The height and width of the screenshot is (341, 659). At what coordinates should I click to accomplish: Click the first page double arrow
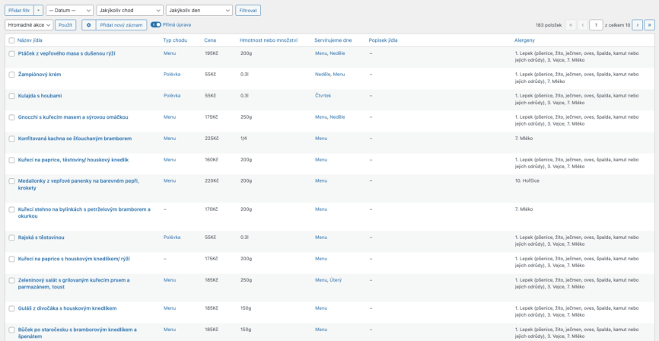tap(571, 25)
